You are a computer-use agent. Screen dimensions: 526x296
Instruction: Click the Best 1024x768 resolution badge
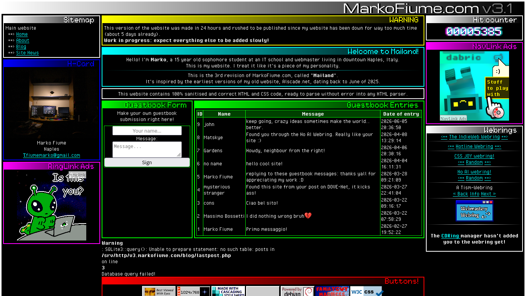click(193, 291)
